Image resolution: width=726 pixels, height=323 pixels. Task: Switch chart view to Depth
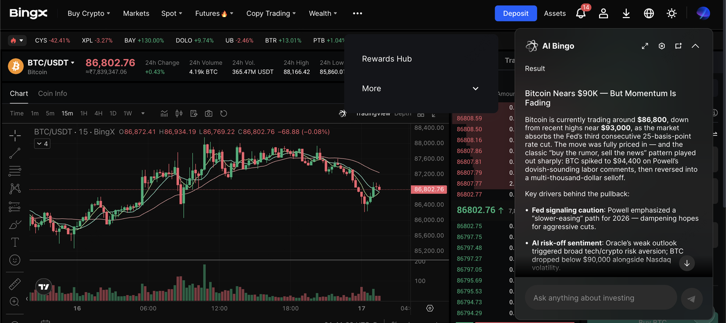[403, 114]
